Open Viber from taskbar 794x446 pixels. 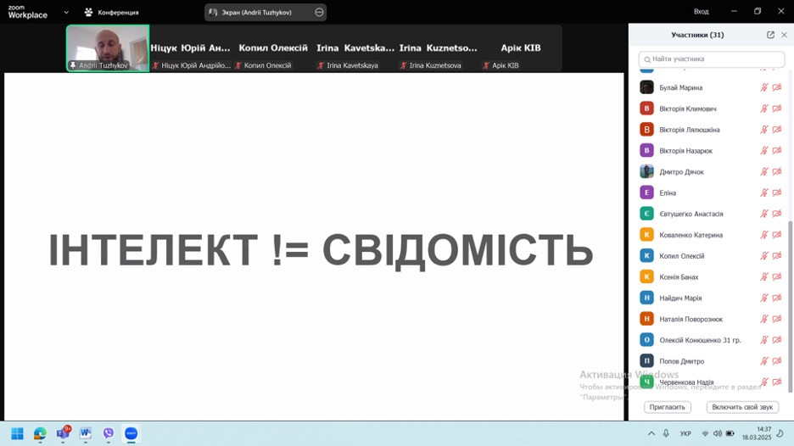click(109, 433)
